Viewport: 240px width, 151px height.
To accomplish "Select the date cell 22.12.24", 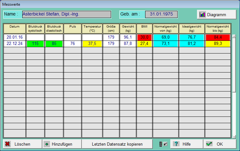I will click(x=14, y=44).
